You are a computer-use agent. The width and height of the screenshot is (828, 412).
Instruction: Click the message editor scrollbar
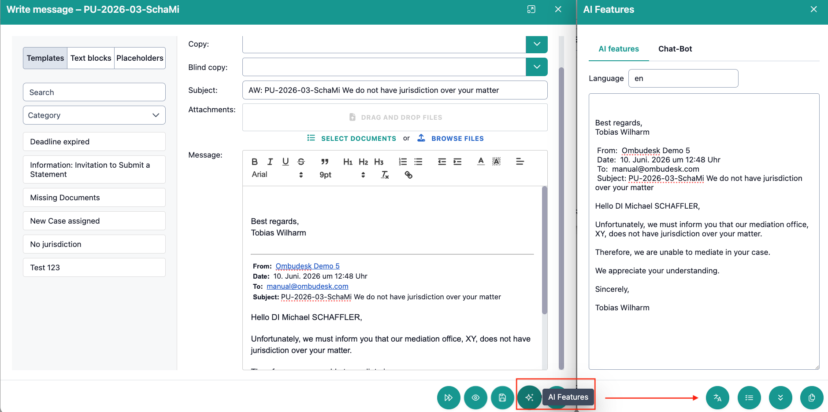(x=545, y=250)
